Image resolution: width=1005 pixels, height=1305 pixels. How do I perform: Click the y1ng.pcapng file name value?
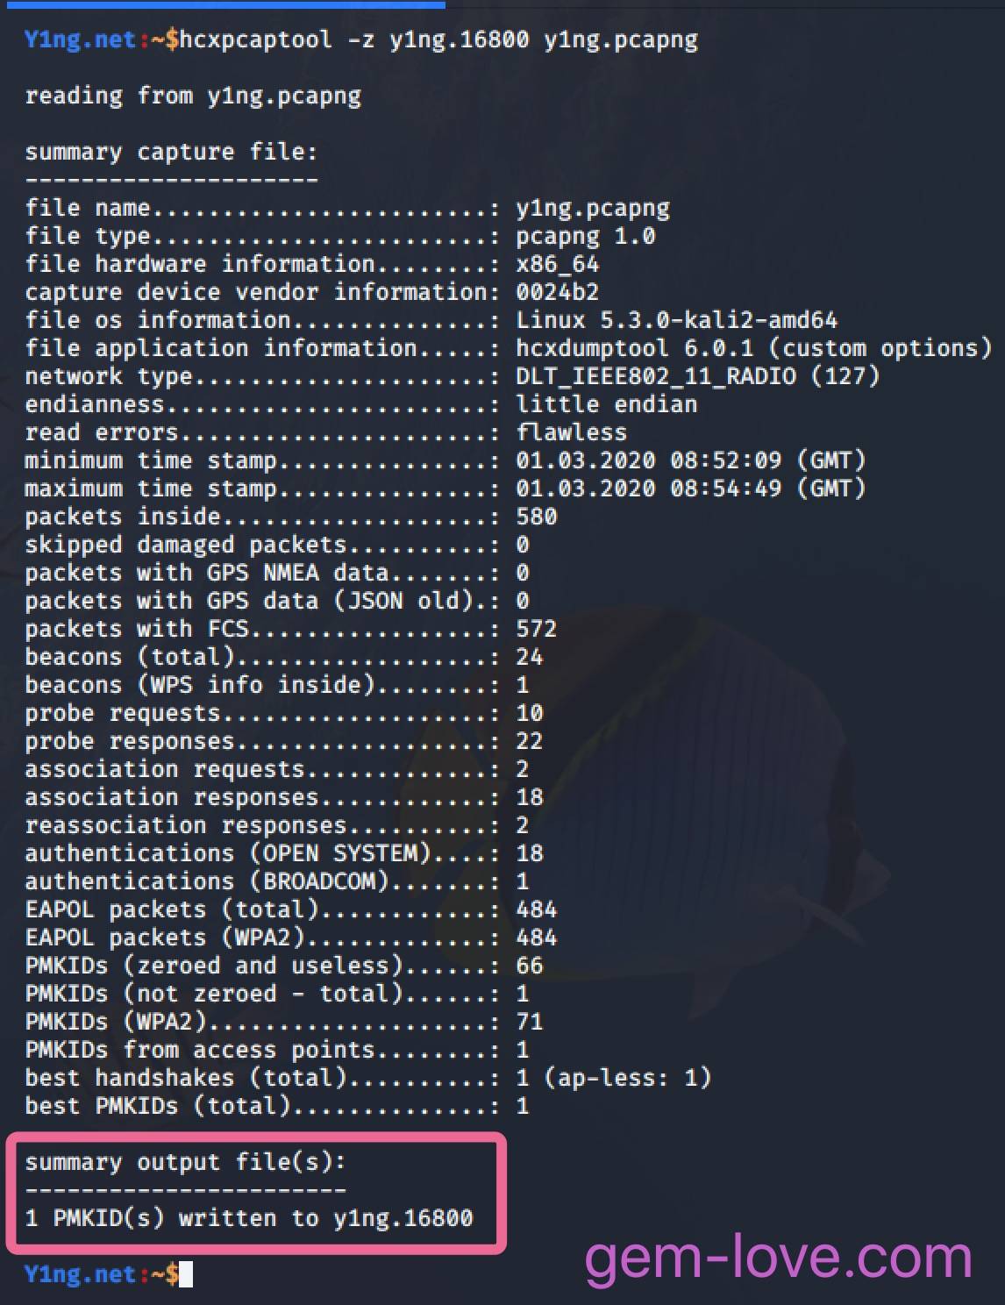[593, 209]
